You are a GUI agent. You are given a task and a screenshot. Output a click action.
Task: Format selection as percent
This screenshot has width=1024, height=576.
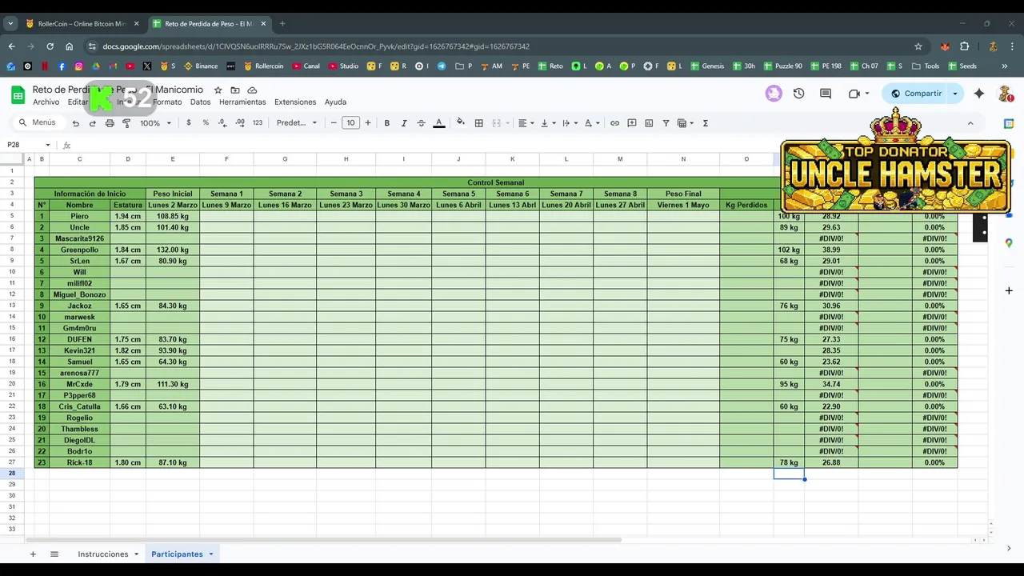(x=206, y=123)
